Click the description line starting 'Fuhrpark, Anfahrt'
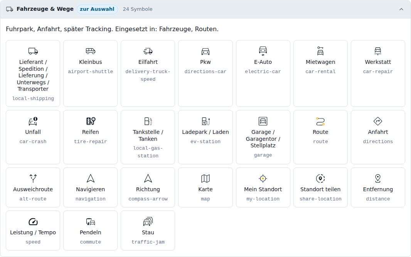The height and width of the screenshot is (257, 411). 112,29
